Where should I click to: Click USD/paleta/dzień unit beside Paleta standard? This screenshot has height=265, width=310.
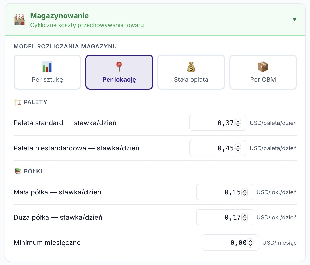tap(273, 123)
